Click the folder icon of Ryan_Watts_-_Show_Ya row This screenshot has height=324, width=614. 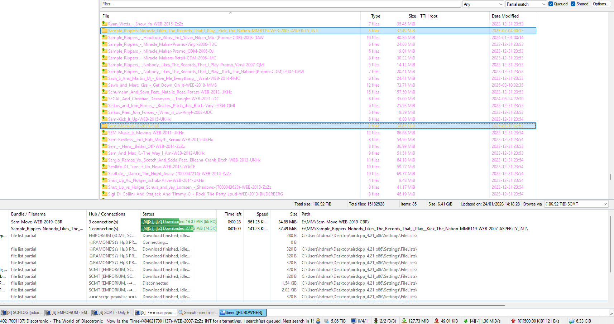click(104, 24)
